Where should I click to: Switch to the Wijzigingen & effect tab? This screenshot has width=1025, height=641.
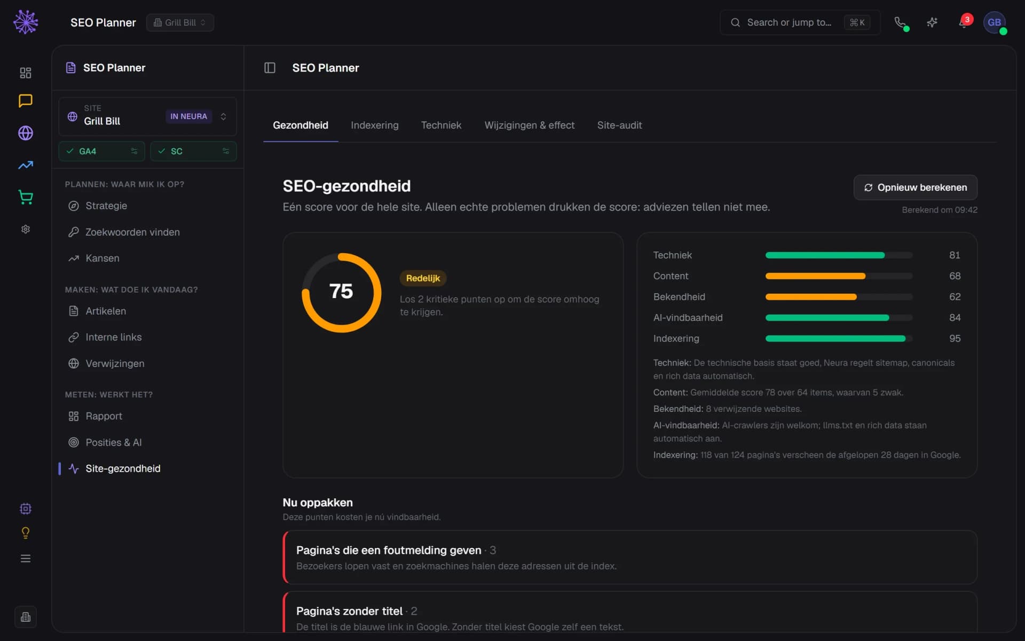[529, 125]
